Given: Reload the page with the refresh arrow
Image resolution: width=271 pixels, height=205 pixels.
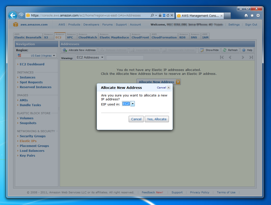Looking at the screenshot, I should point(168,15).
